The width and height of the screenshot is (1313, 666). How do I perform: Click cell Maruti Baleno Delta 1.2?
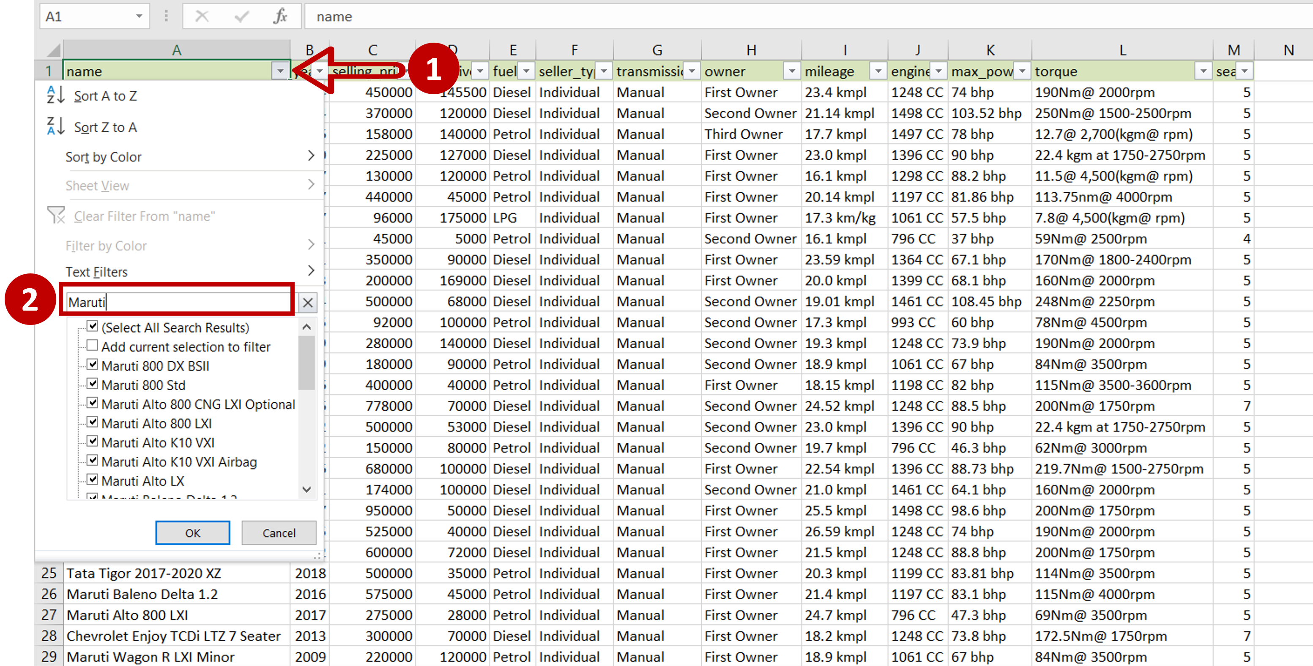point(176,594)
